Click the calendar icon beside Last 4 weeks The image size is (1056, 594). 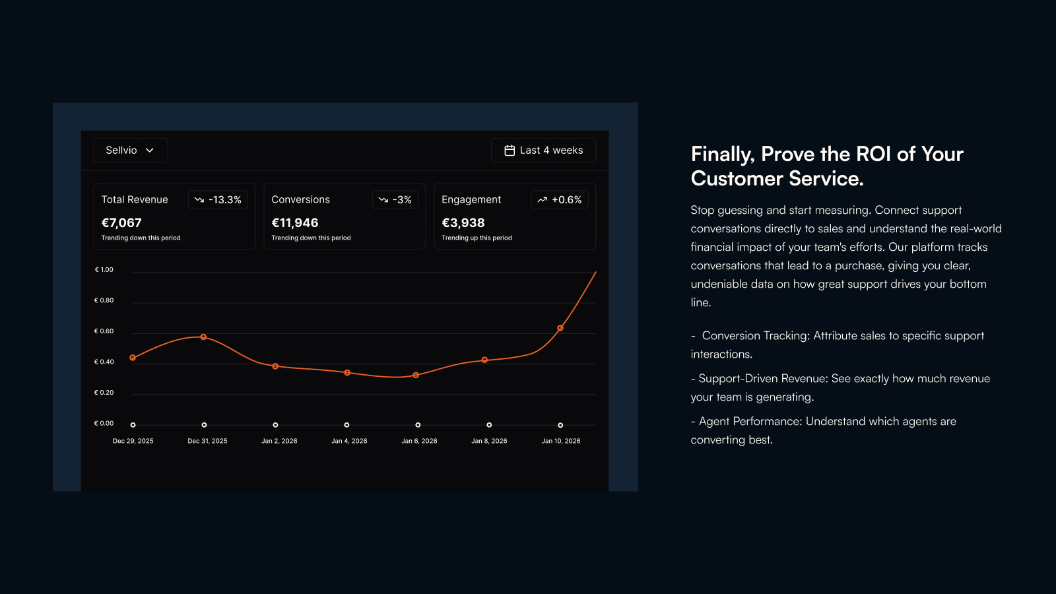510,150
